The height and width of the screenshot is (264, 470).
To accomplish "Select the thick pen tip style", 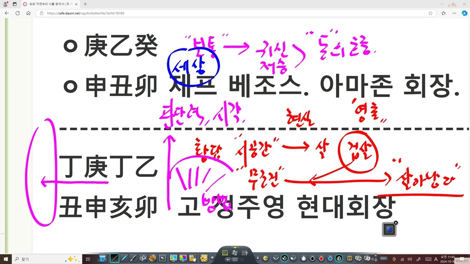I will 293,258.
